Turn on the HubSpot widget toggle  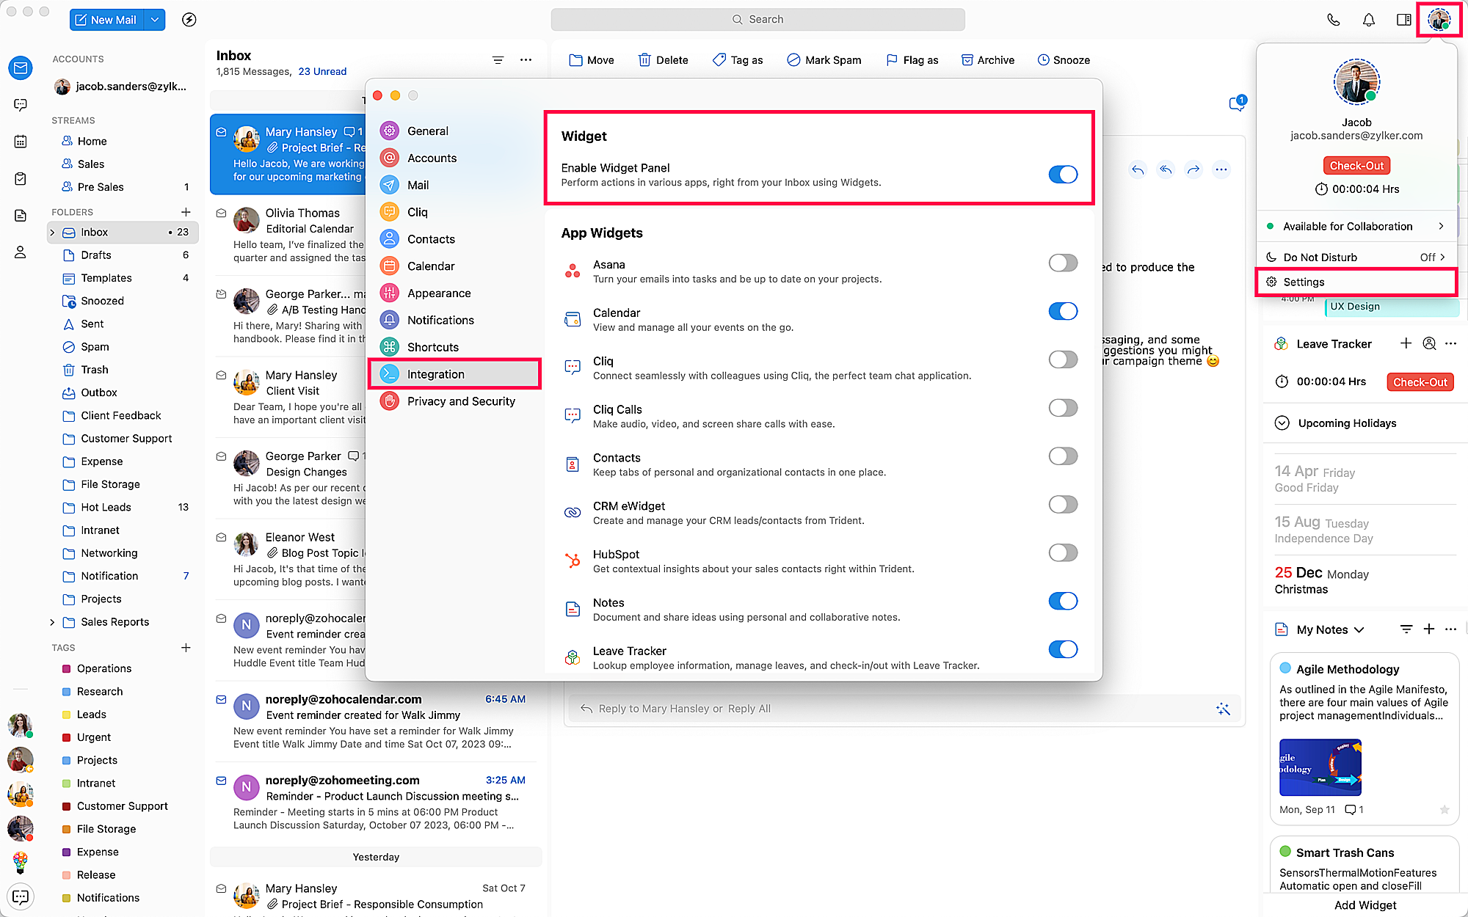[x=1062, y=553]
